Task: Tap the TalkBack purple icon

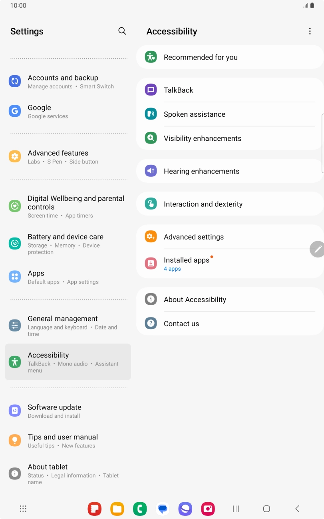Action: [151, 90]
